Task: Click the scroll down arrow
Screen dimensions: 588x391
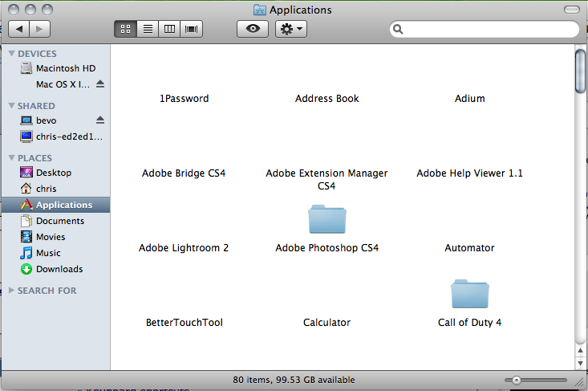Action: click(x=580, y=364)
